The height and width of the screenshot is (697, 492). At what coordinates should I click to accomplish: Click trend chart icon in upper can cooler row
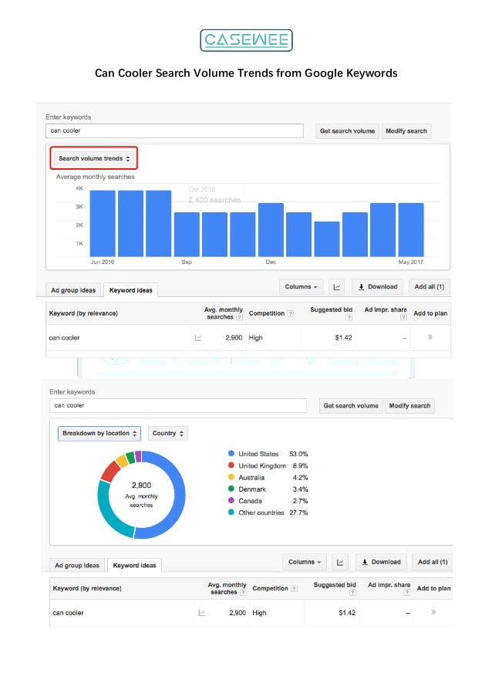[198, 338]
